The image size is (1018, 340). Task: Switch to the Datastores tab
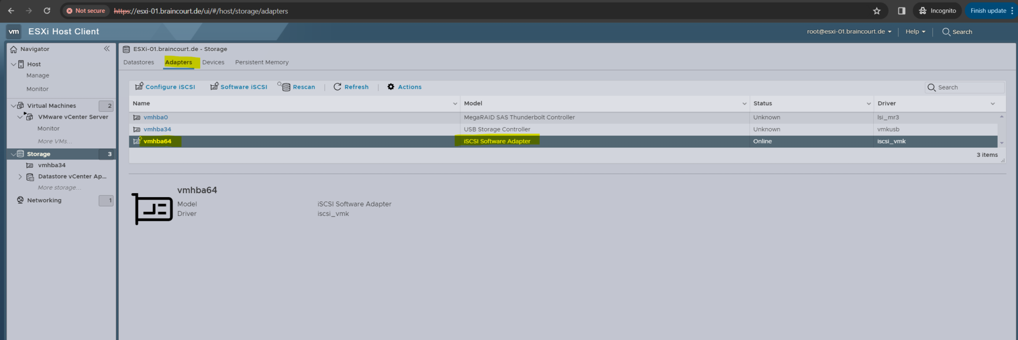click(139, 63)
